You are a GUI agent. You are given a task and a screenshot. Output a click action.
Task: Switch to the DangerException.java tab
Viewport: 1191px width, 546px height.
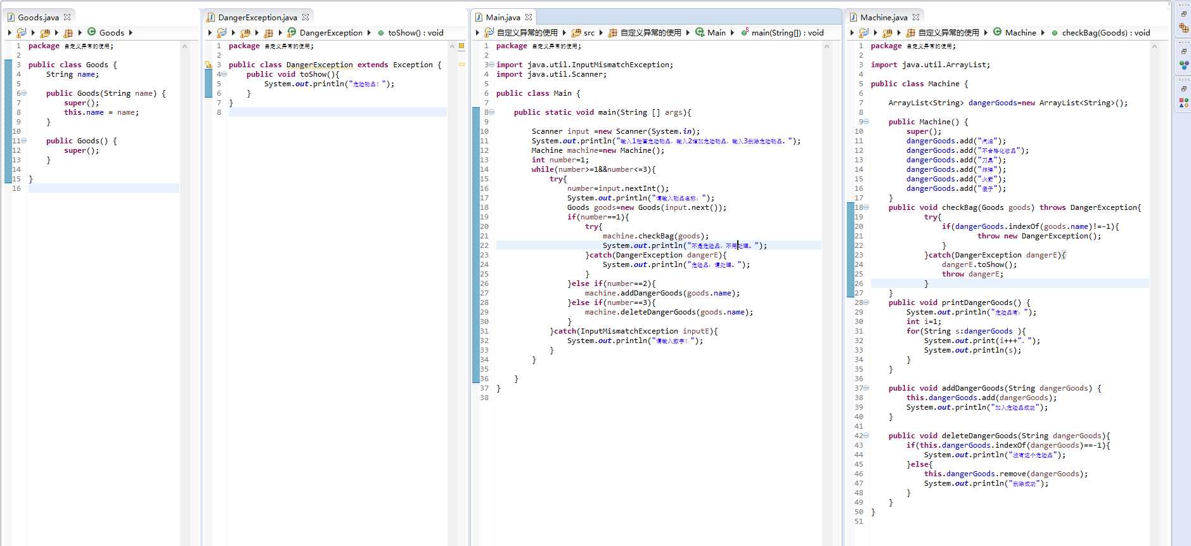coord(257,17)
